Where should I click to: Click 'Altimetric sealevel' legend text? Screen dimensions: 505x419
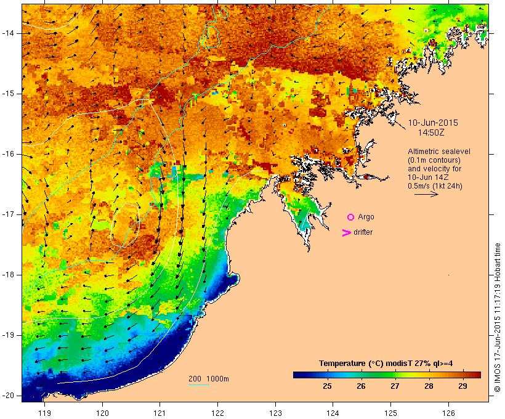[x=439, y=152]
